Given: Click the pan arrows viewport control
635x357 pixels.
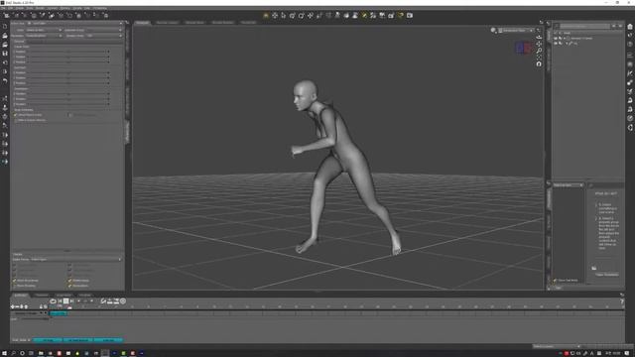Looking at the screenshot, I should [x=539, y=44].
